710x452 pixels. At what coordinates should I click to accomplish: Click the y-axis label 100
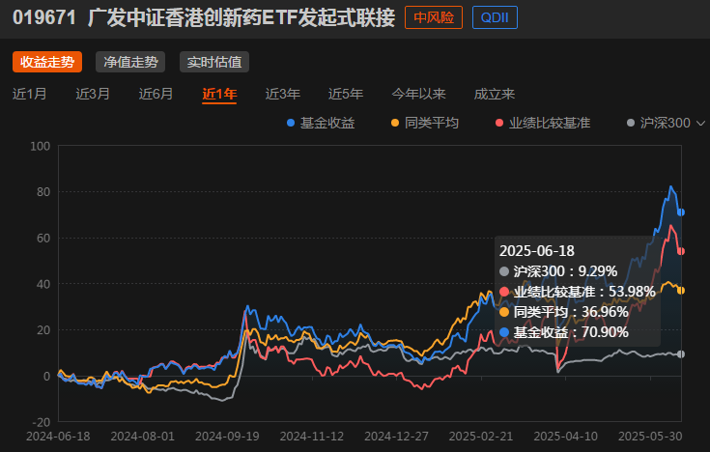41,146
